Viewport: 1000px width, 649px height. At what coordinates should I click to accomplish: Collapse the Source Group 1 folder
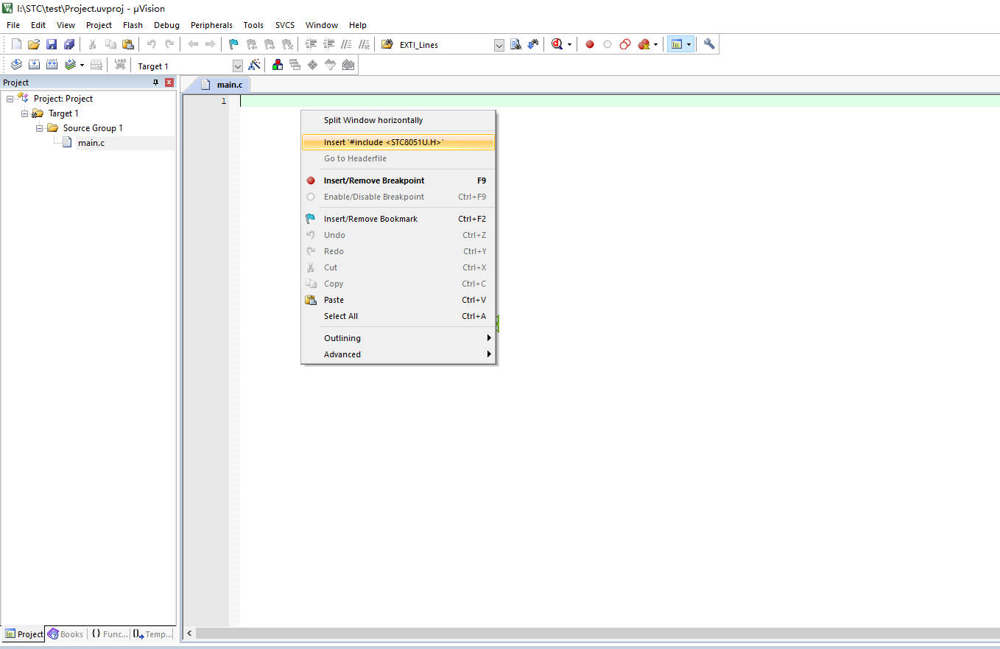point(40,128)
